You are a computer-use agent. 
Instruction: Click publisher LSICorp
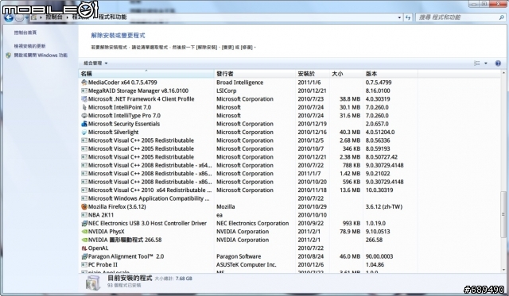(226, 90)
